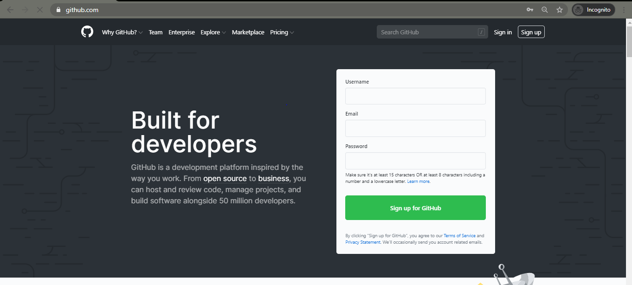Image resolution: width=632 pixels, height=285 pixels.
Task: Bookmark this page with star icon
Action: (560, 10)
